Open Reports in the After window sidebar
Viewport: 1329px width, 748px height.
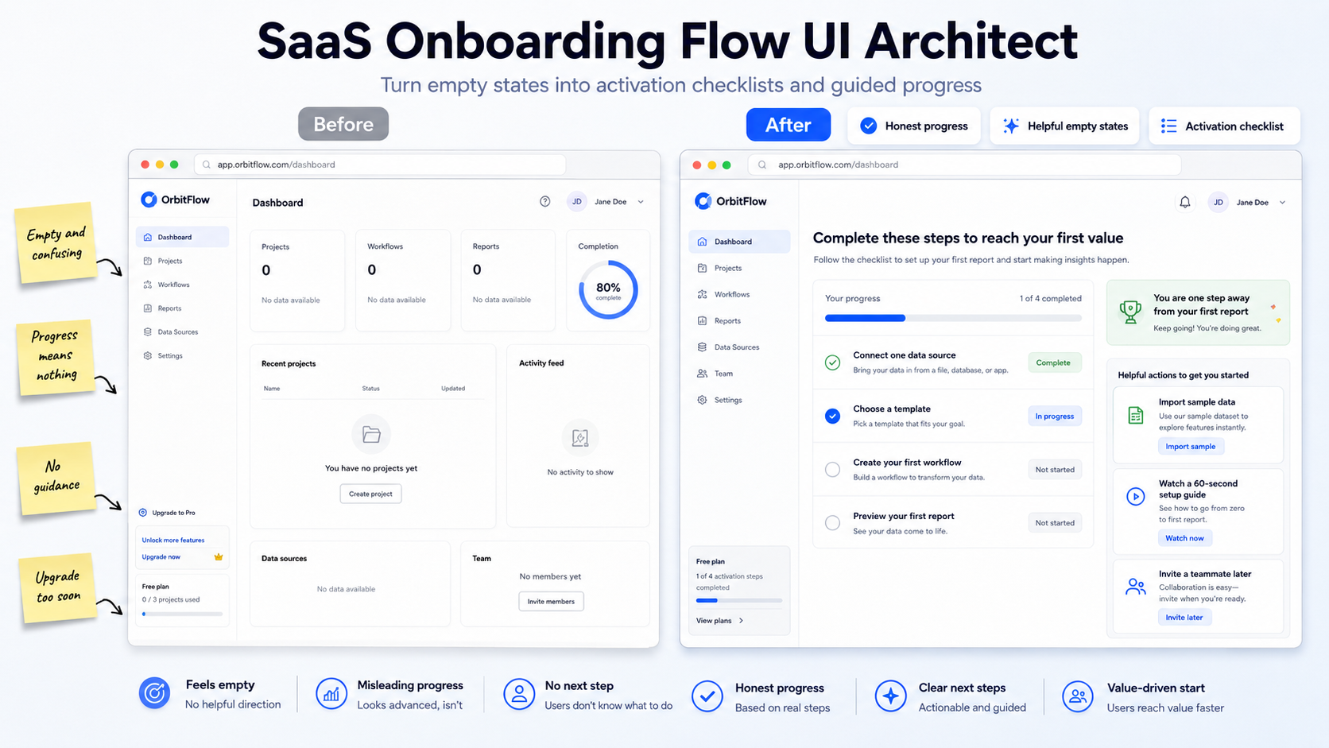pos(739,321)
